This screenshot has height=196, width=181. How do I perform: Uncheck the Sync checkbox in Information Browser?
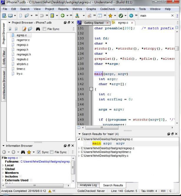39,152
